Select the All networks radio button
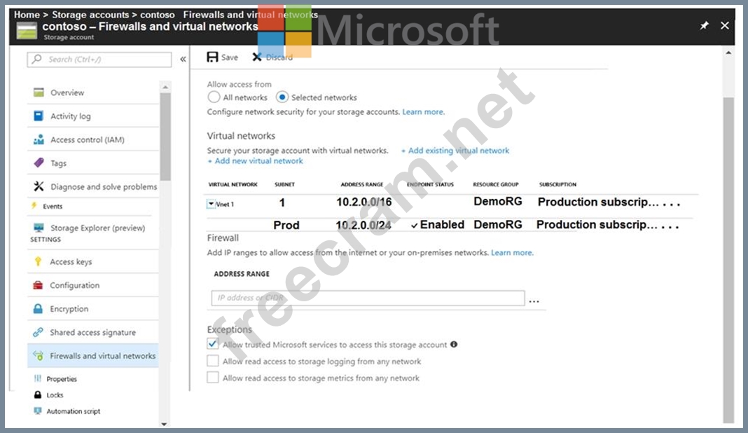Screen dimensions: 748x433 214,97
